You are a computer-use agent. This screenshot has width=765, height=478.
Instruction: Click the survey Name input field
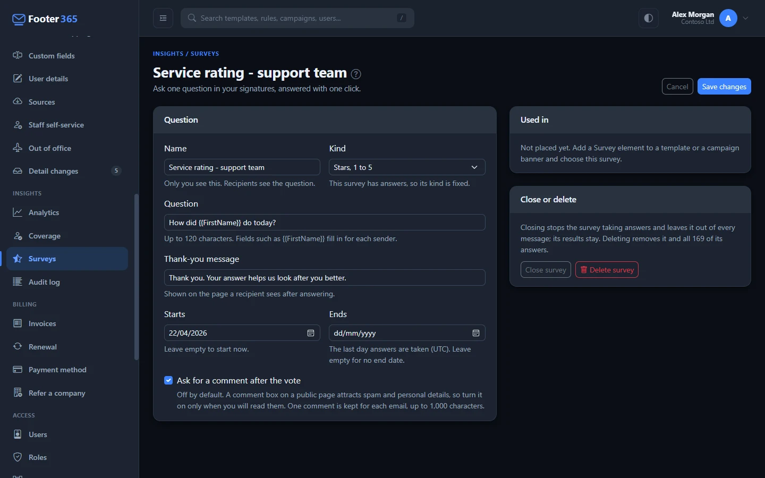[x=242, y=167]
